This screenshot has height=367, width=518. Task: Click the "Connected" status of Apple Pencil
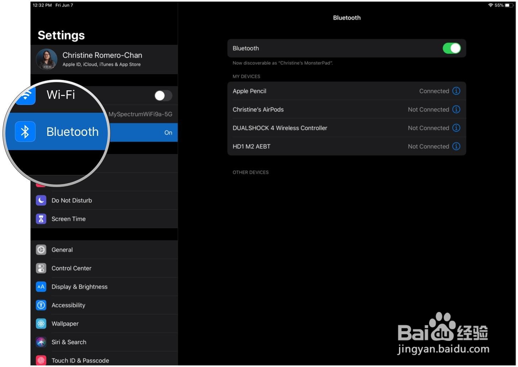(x=434, y=91)
